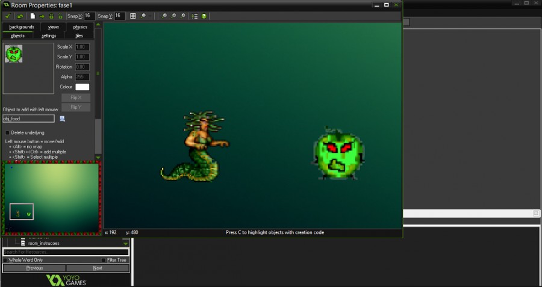Image resolution: width=542 pixels, height=287 pixels.
Task: Click the first of three zoom magnifiers
Action: click(x=164, y=16)
